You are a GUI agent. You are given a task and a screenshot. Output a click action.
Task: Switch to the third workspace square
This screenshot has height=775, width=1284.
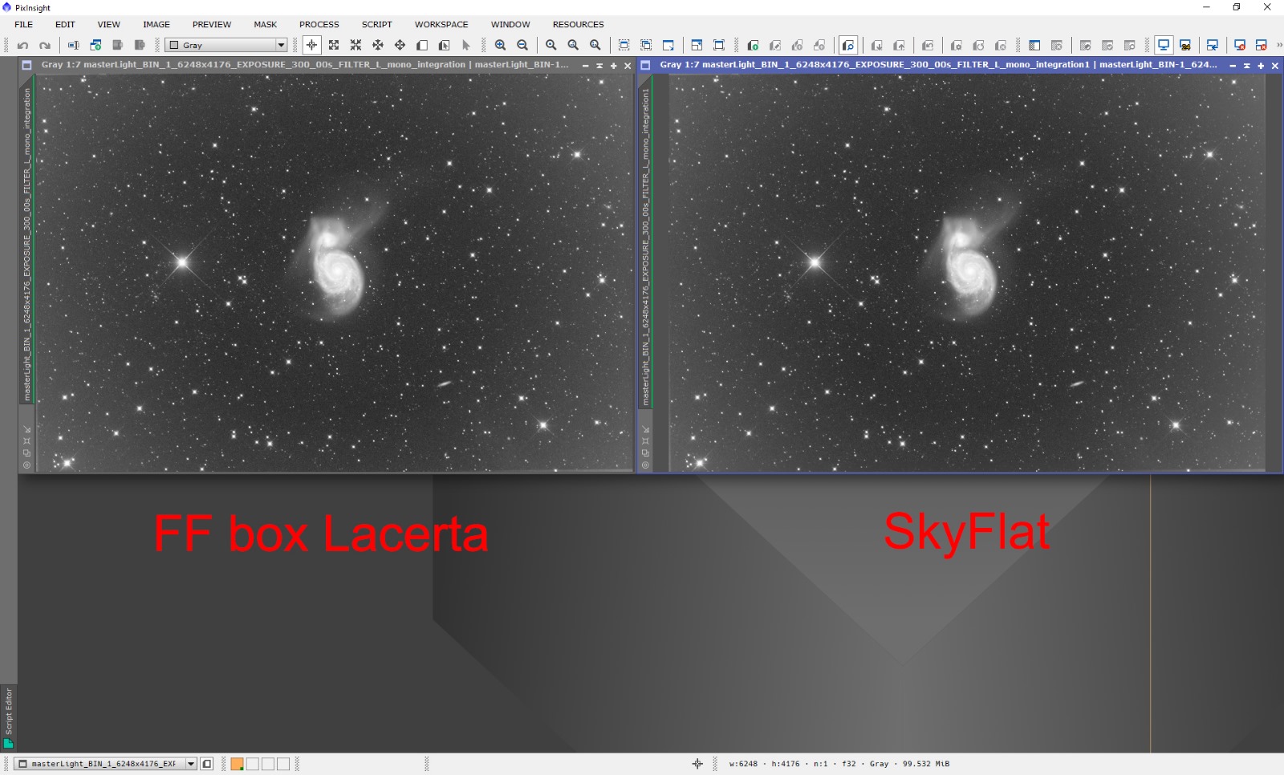pos(268,764)
